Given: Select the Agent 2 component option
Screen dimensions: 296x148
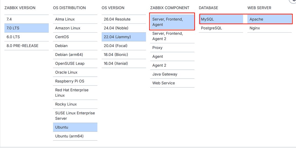Looking at the screenshot, I should coord(172,65).
